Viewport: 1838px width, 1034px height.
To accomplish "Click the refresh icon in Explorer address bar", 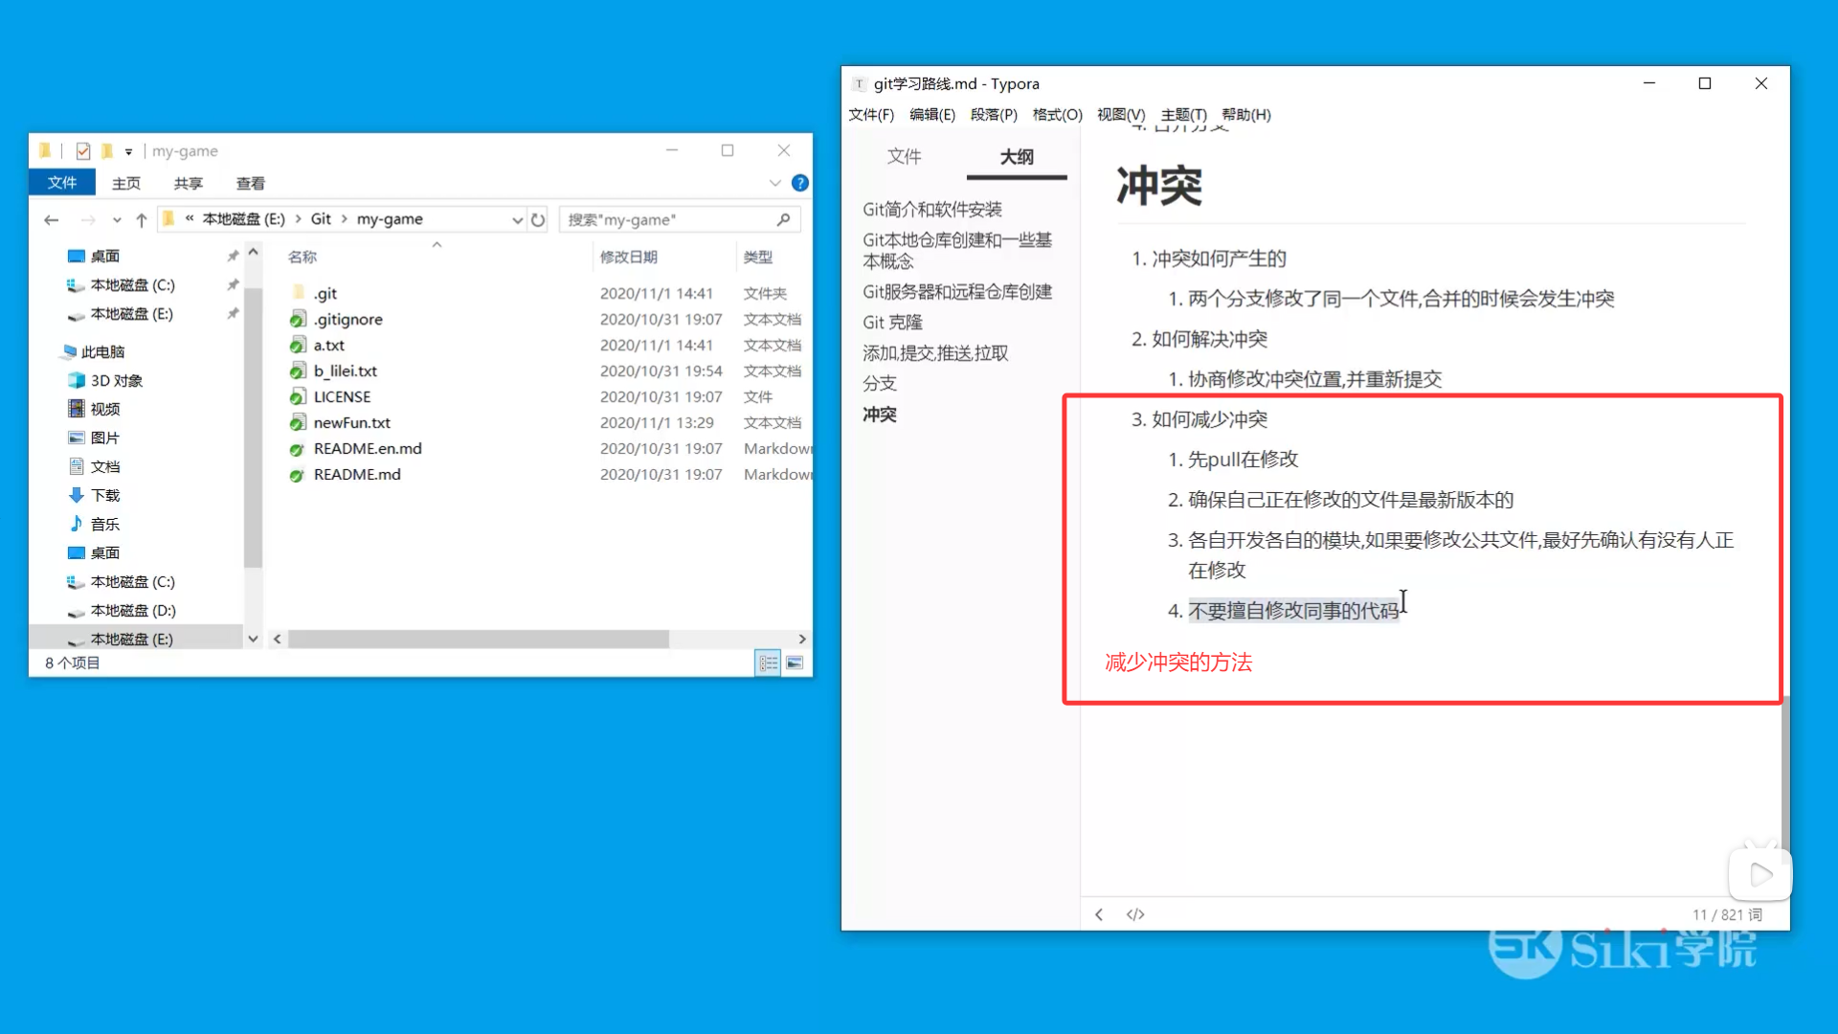I will point(538,219).
